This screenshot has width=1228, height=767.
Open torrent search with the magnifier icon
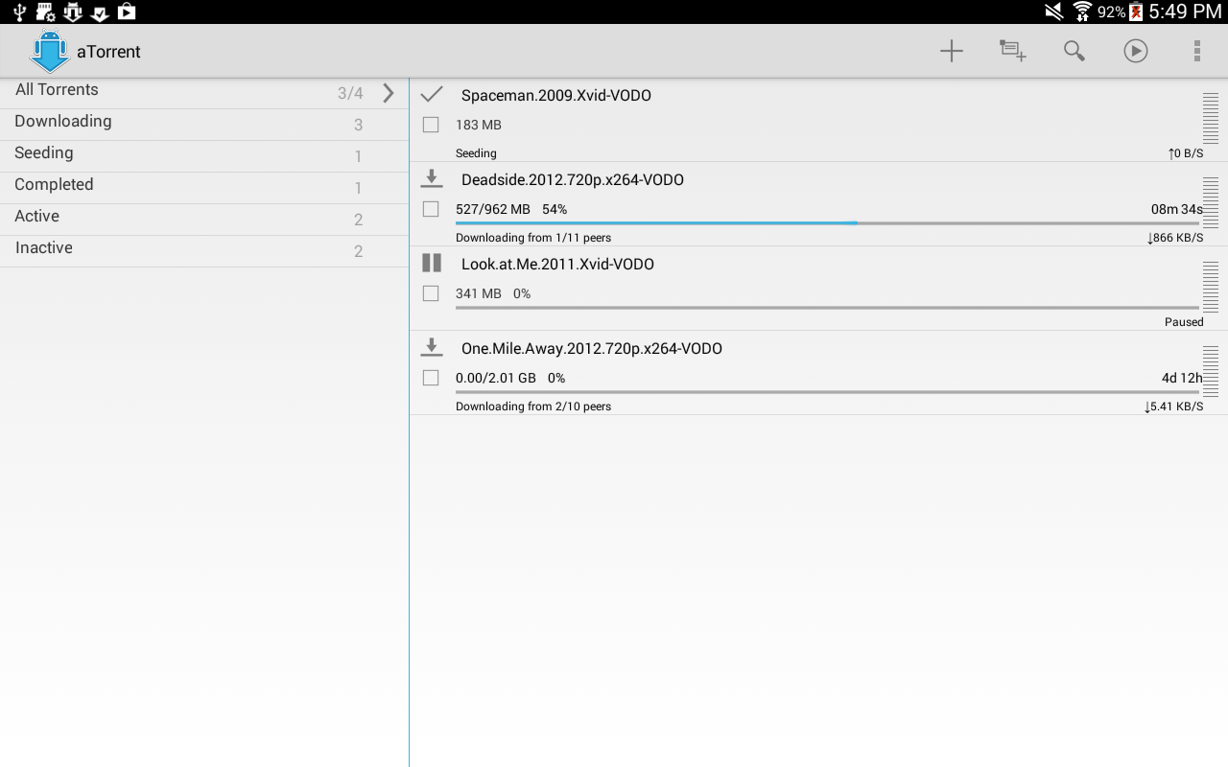point(1074,51)
